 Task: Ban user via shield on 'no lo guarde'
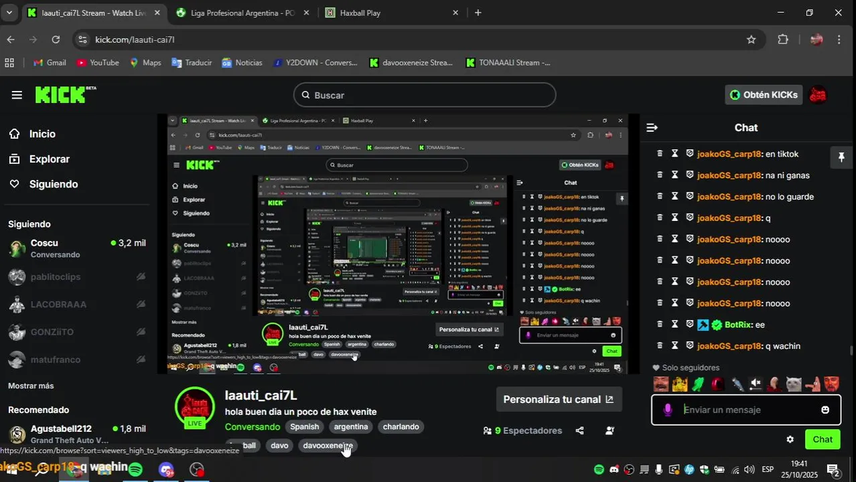(x=690, y=197)
